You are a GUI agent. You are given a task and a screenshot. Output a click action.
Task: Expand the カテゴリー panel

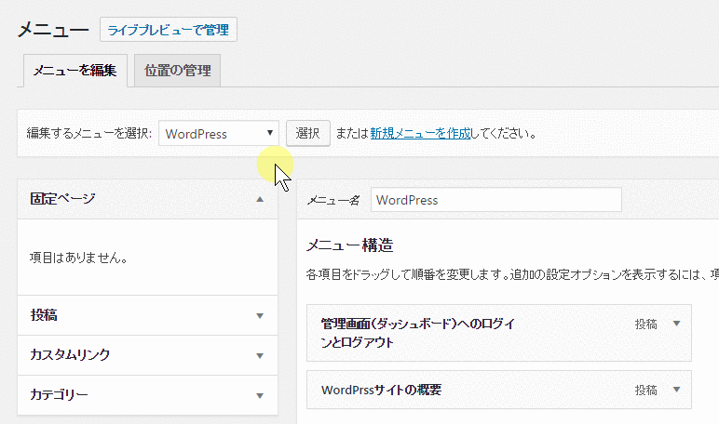[x=147, y=395]
